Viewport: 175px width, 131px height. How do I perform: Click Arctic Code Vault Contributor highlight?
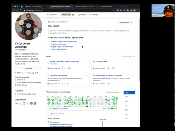pos(27,94)
